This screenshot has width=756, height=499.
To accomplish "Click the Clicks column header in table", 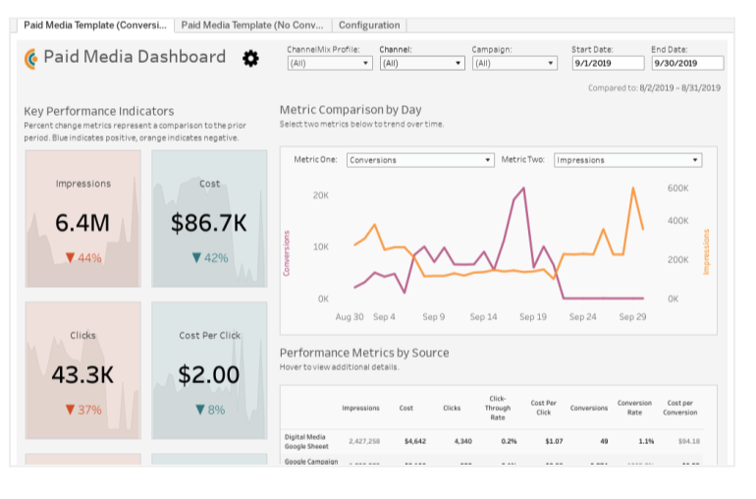I will [x=452, y=409].
